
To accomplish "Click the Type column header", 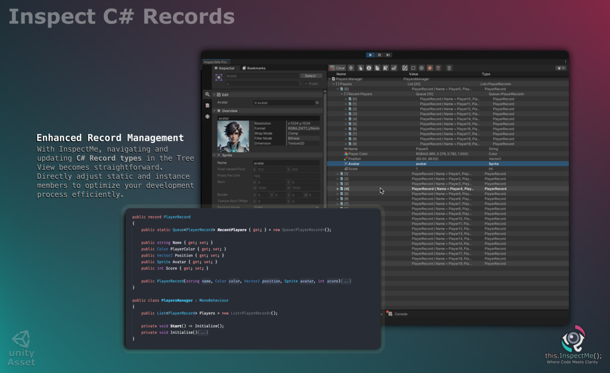I will click(x=486, y=74).
